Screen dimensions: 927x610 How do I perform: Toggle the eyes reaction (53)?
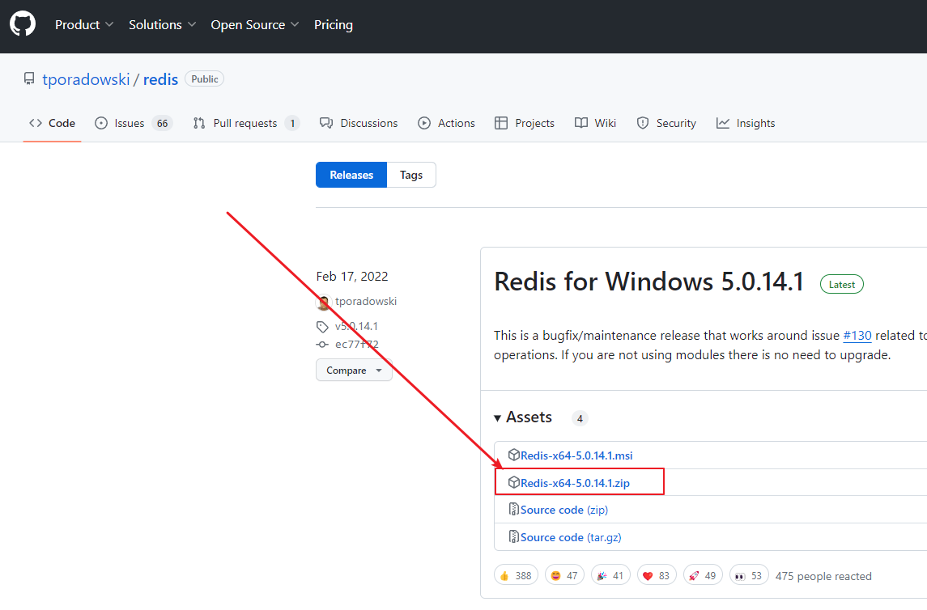[749, 575]
